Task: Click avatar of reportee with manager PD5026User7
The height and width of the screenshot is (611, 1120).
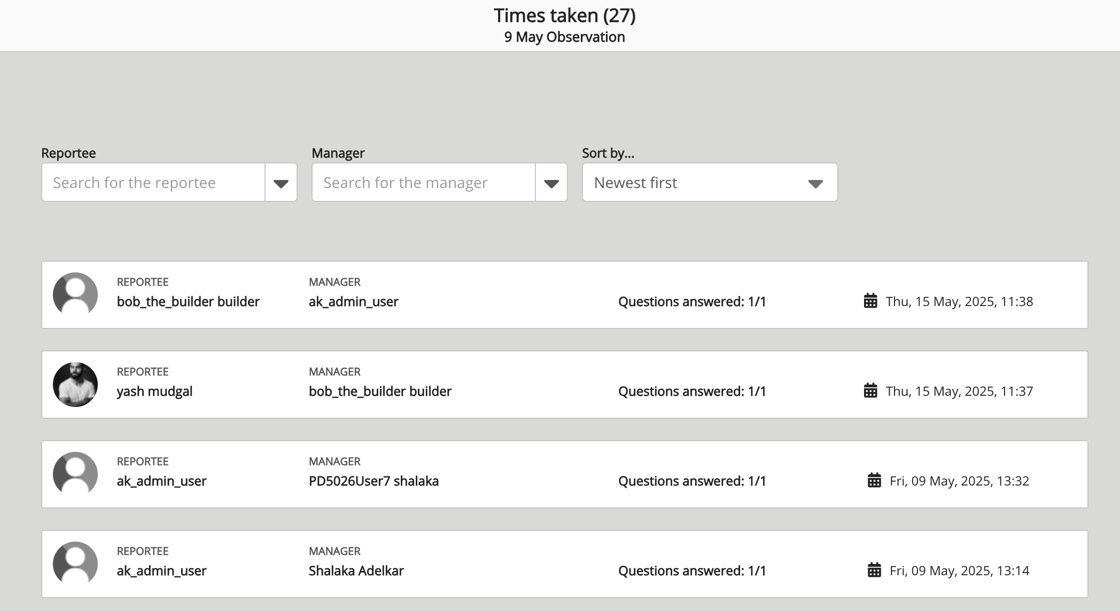Action: tap(75, 474)
